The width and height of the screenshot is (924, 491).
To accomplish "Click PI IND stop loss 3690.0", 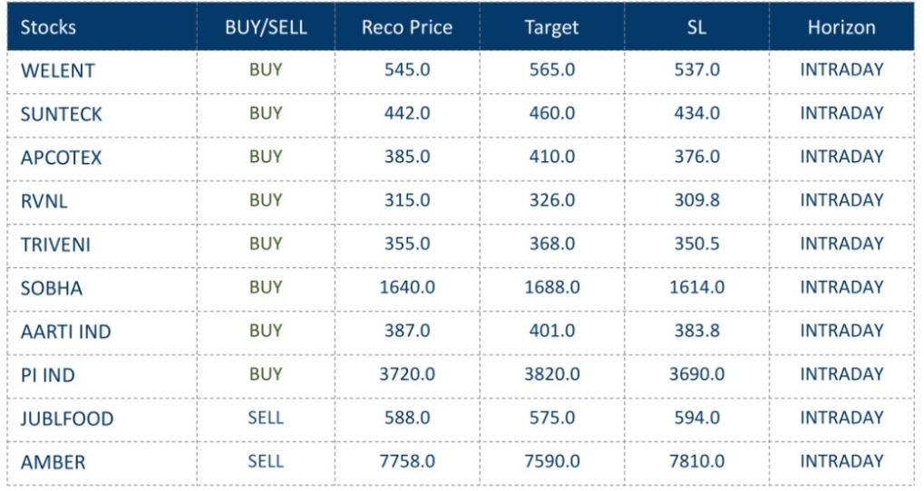I will point(696,374).
